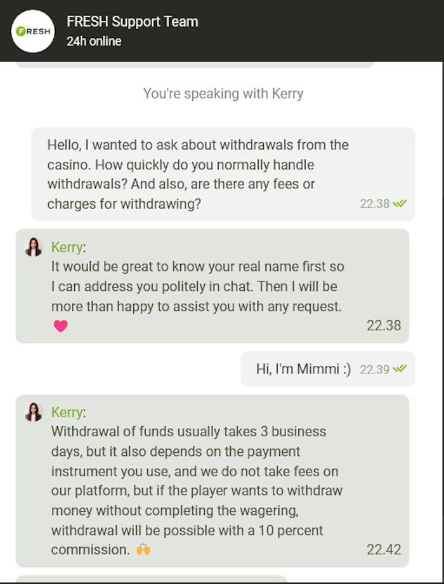The width and height of the screenshot is (444, 584).
Task: Click the 'FRESH Support Team' header title
Action: 133,22
